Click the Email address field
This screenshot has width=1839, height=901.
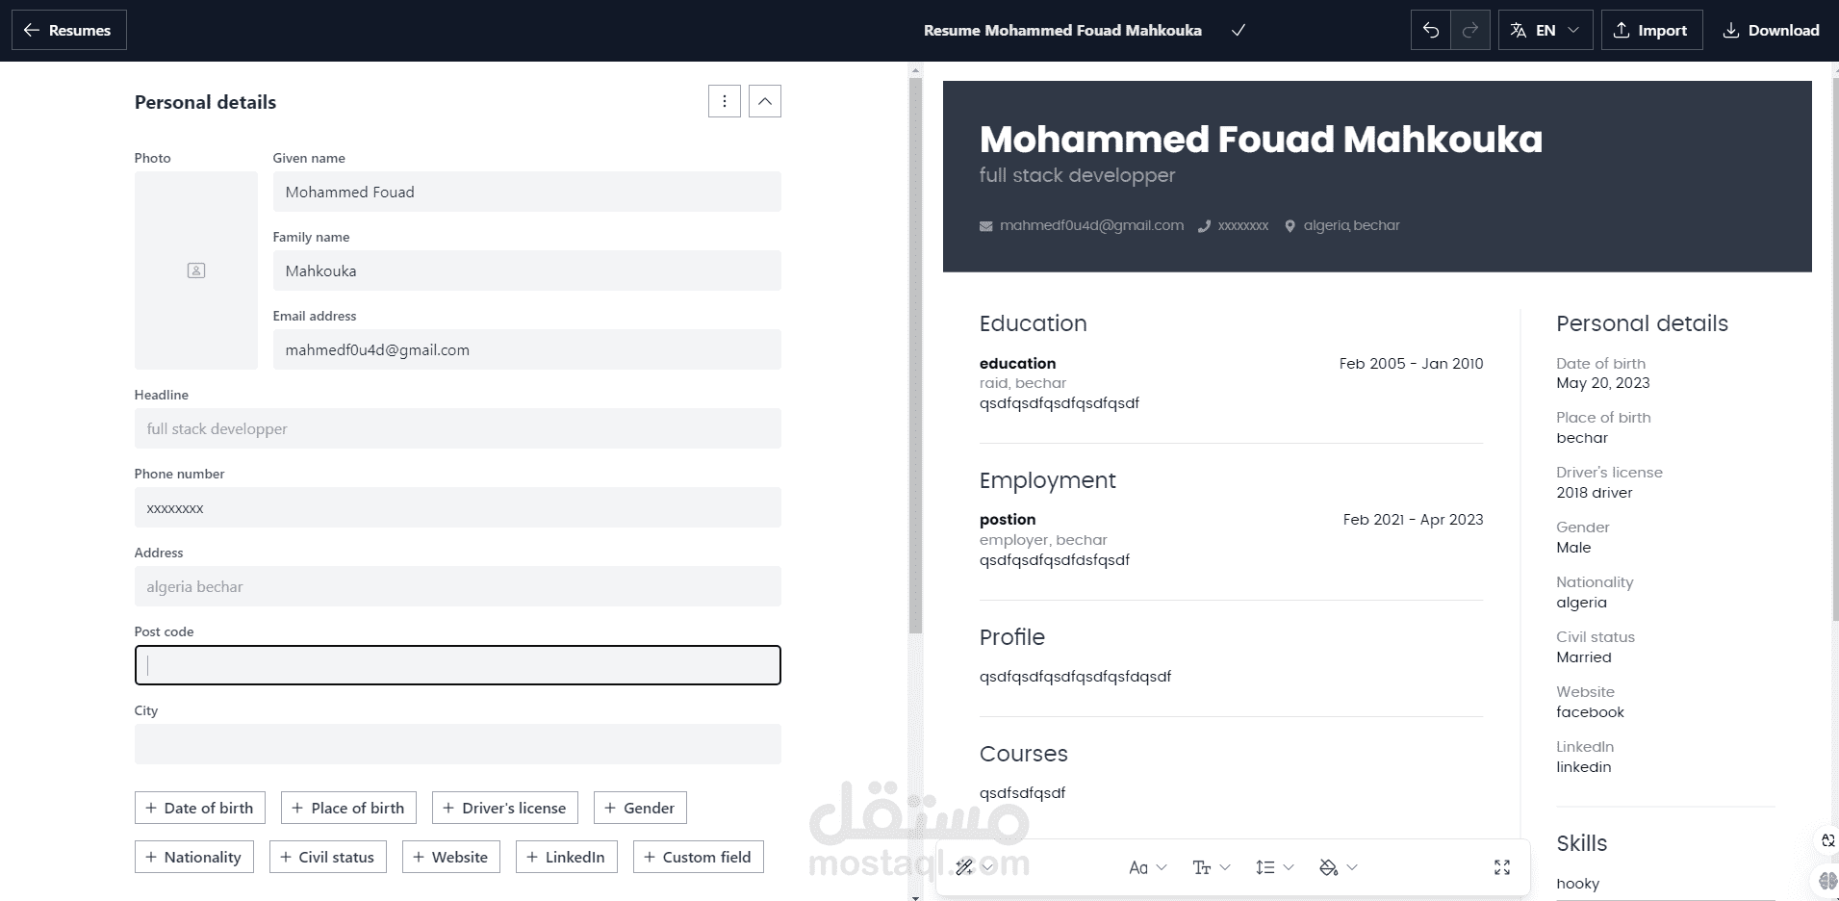[526, 349]
